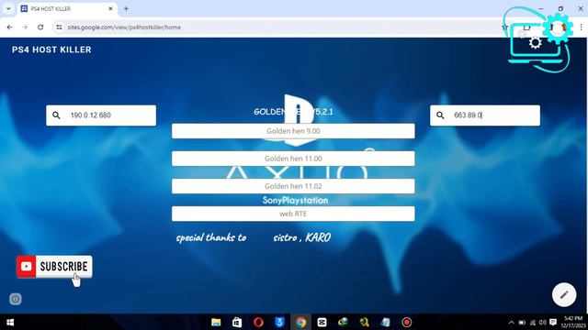The height and width of the screenshot is (330, 588).
Task: Click the left search magnifier icon
Action: [56, 115]
